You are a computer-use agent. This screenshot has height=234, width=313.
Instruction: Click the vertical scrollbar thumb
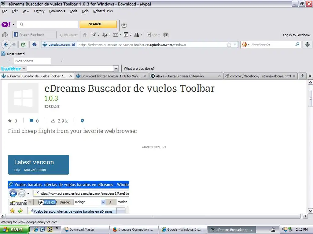(x=310, y=98)
